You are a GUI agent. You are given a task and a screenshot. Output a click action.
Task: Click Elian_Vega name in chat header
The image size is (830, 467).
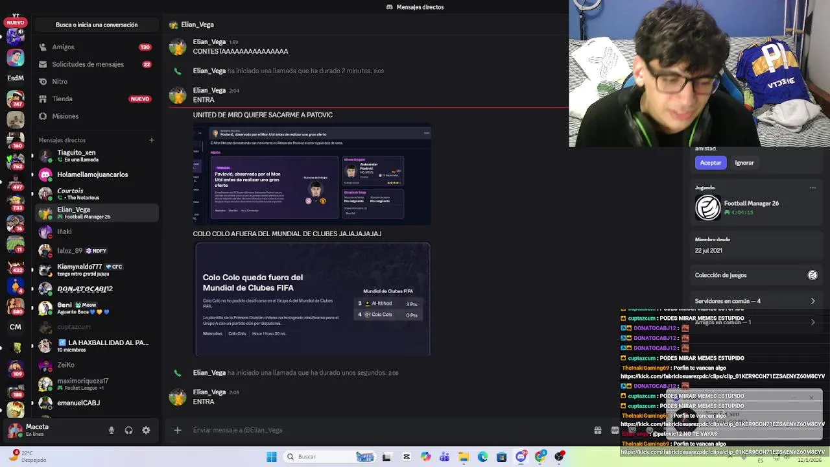197,25
